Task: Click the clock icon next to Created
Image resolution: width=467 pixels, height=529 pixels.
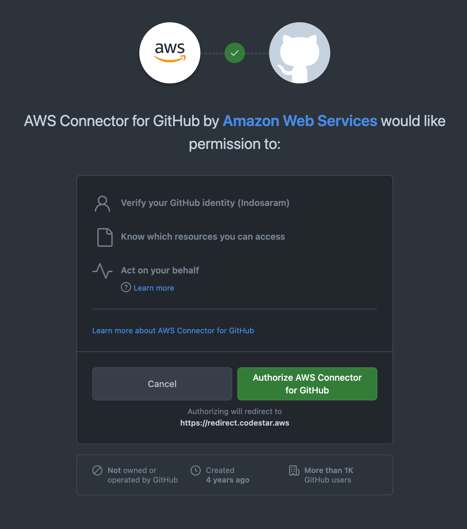Action: (x=196, y=470)
